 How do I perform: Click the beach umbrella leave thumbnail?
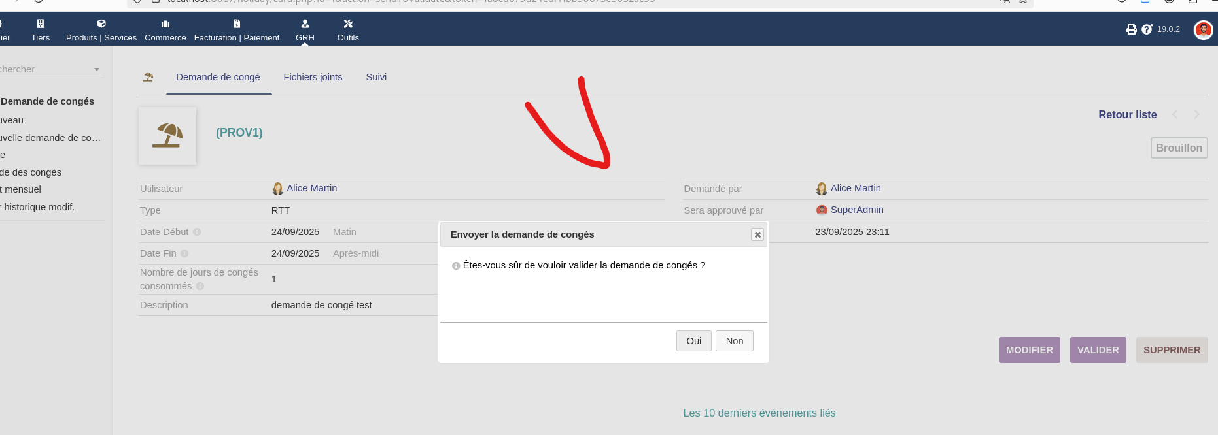click(x=167, y=136)
